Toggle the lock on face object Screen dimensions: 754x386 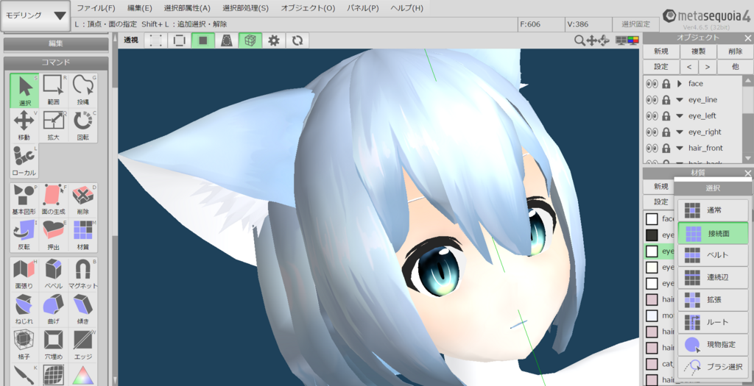(666, 84)
